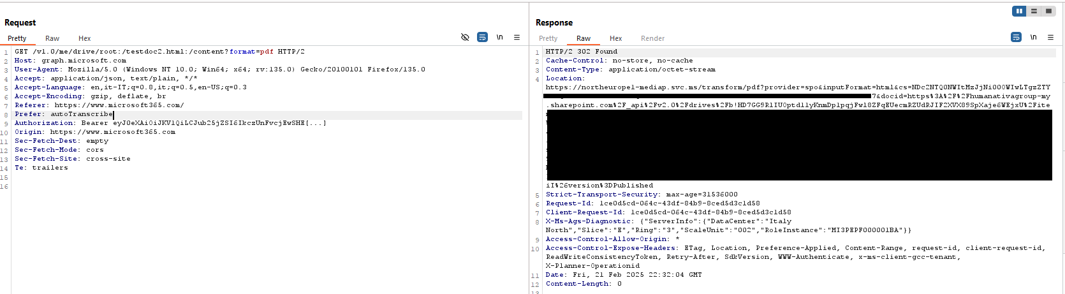The image size is (1065, 294).
Task: Toggle word wrap icon in Request panel
Action: (483, 38)
